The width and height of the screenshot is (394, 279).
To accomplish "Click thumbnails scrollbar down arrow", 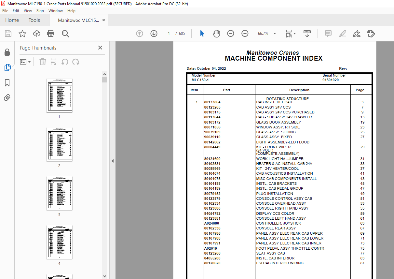I will [104, 276].
